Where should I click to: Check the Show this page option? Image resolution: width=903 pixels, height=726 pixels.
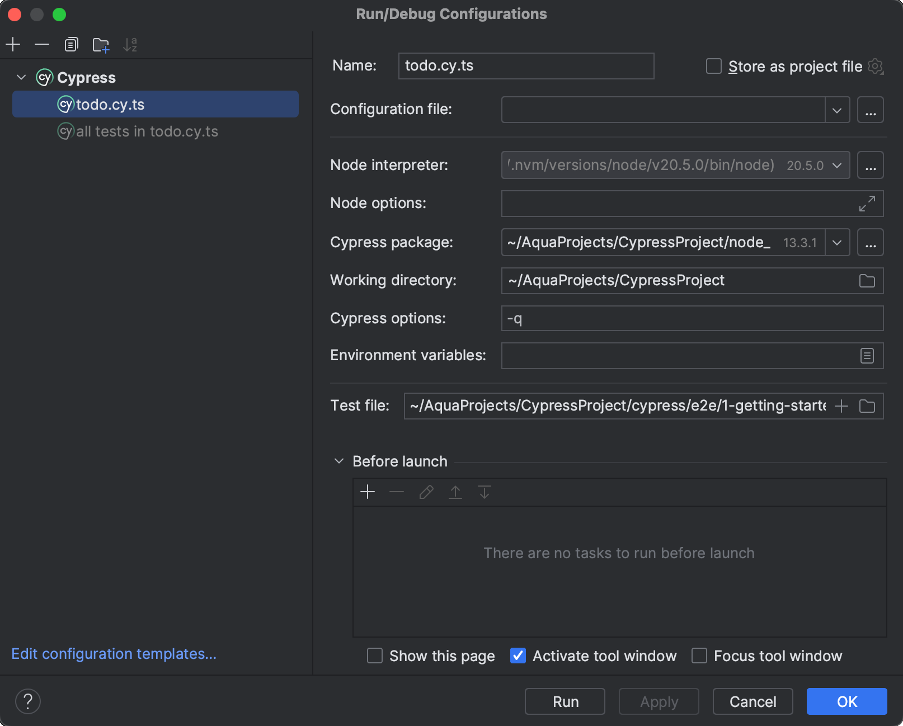375,656
